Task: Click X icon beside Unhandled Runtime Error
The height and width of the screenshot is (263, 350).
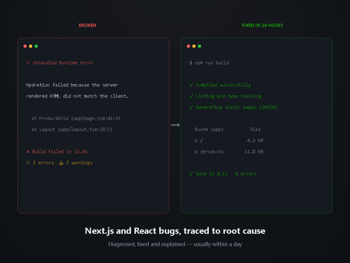Action: point(28,63)
